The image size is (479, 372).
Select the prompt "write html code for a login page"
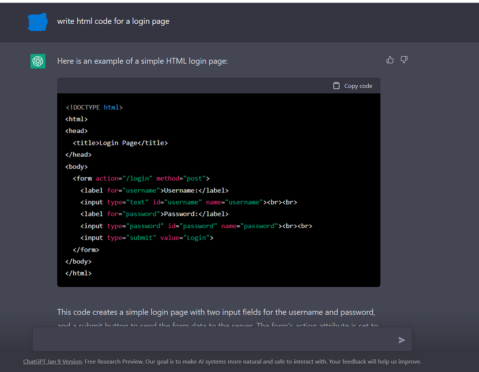pyautogui.click(x=113, y=21)
